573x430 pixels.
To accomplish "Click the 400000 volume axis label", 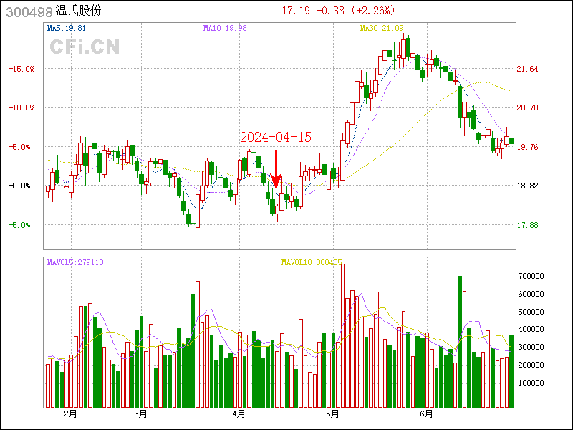I will click(x=531, y=330).
